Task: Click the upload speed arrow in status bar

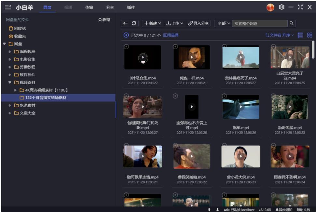Action: tap(209, 209)
